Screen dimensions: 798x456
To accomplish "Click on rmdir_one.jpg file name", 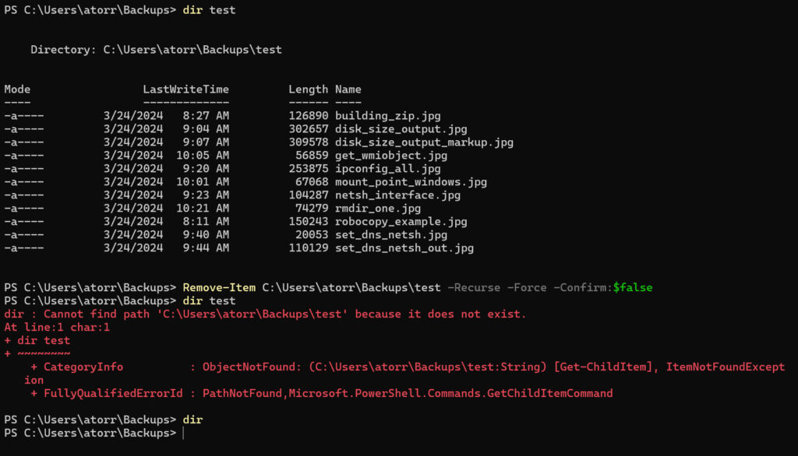I will point(377,209).
